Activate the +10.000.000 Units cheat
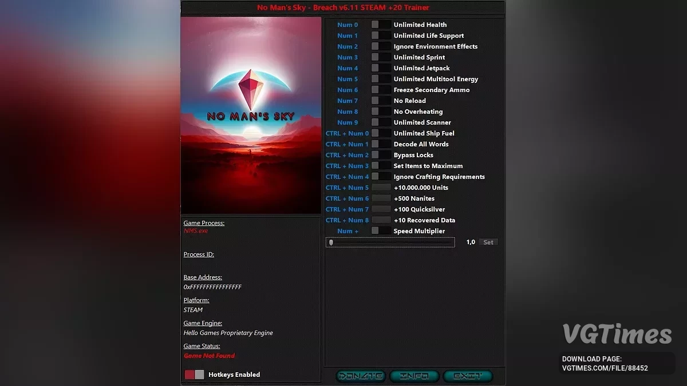 [x=381, y=187]
